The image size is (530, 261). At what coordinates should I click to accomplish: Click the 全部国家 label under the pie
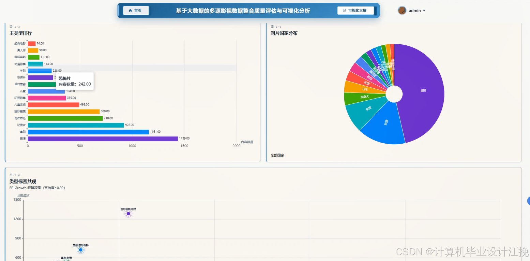coord(277,155)
